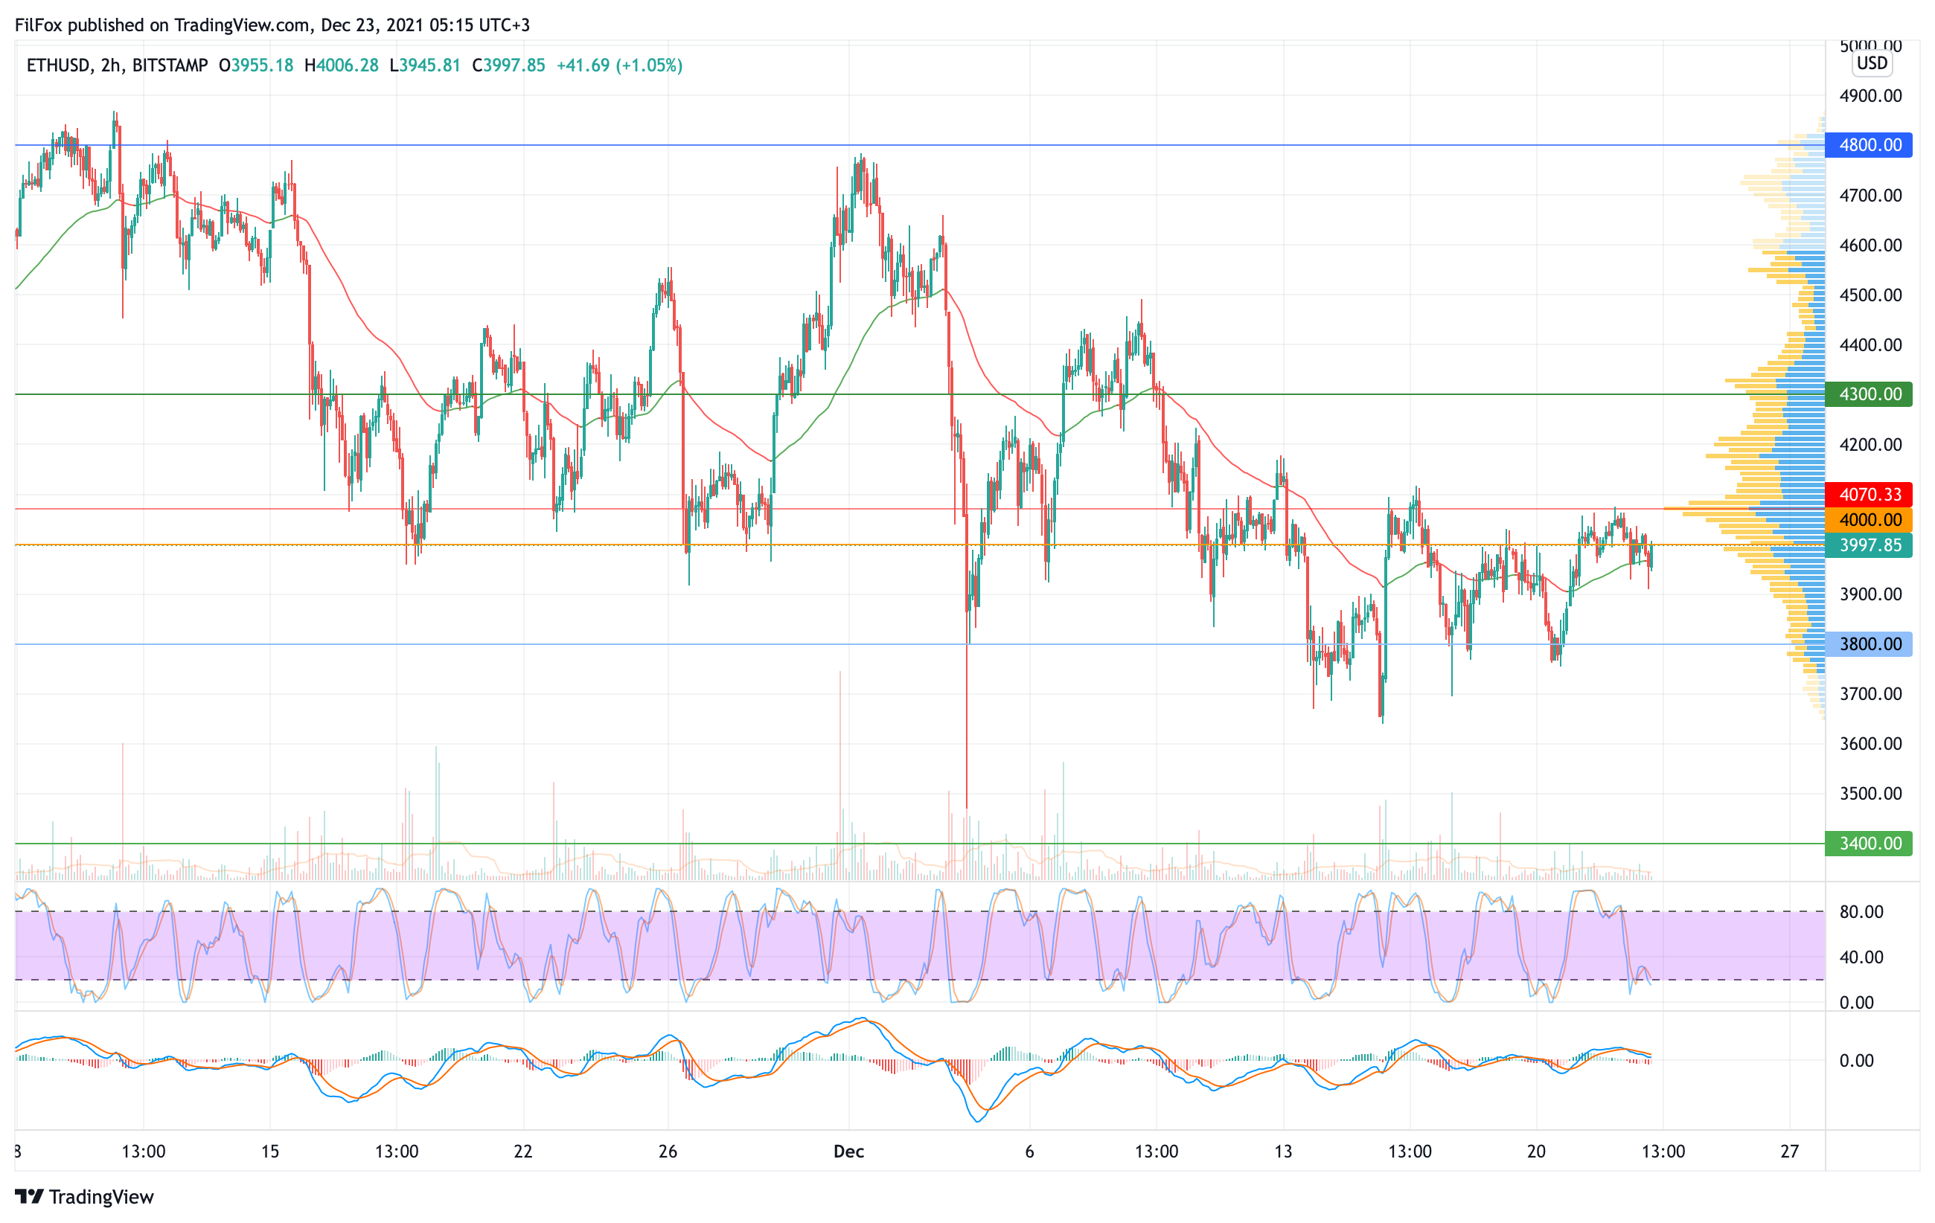The image size is (1935, 1223).
Task: Click the orange 4000.00 price label
Action: (x=1869, y=519)
